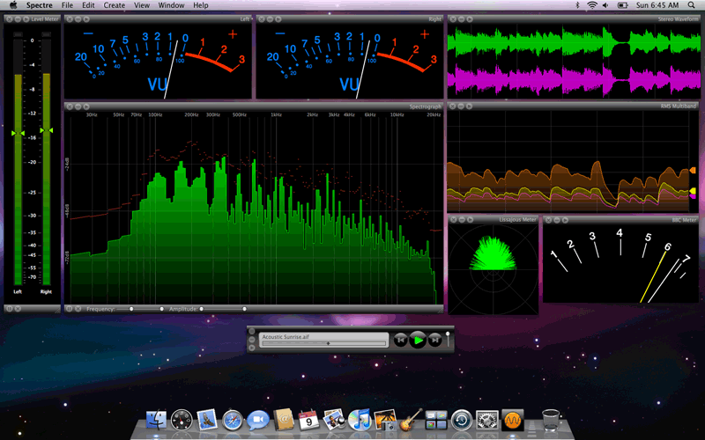Open the Spectre application menu
This screenshot has height=440, width=705.
click(x=39, y=5)
